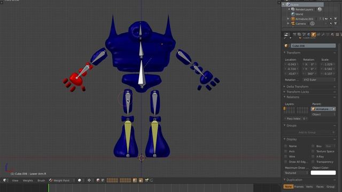Collapse the Relations panel
Viewport: 342px width, 192px height.
[x=284, y=97]
